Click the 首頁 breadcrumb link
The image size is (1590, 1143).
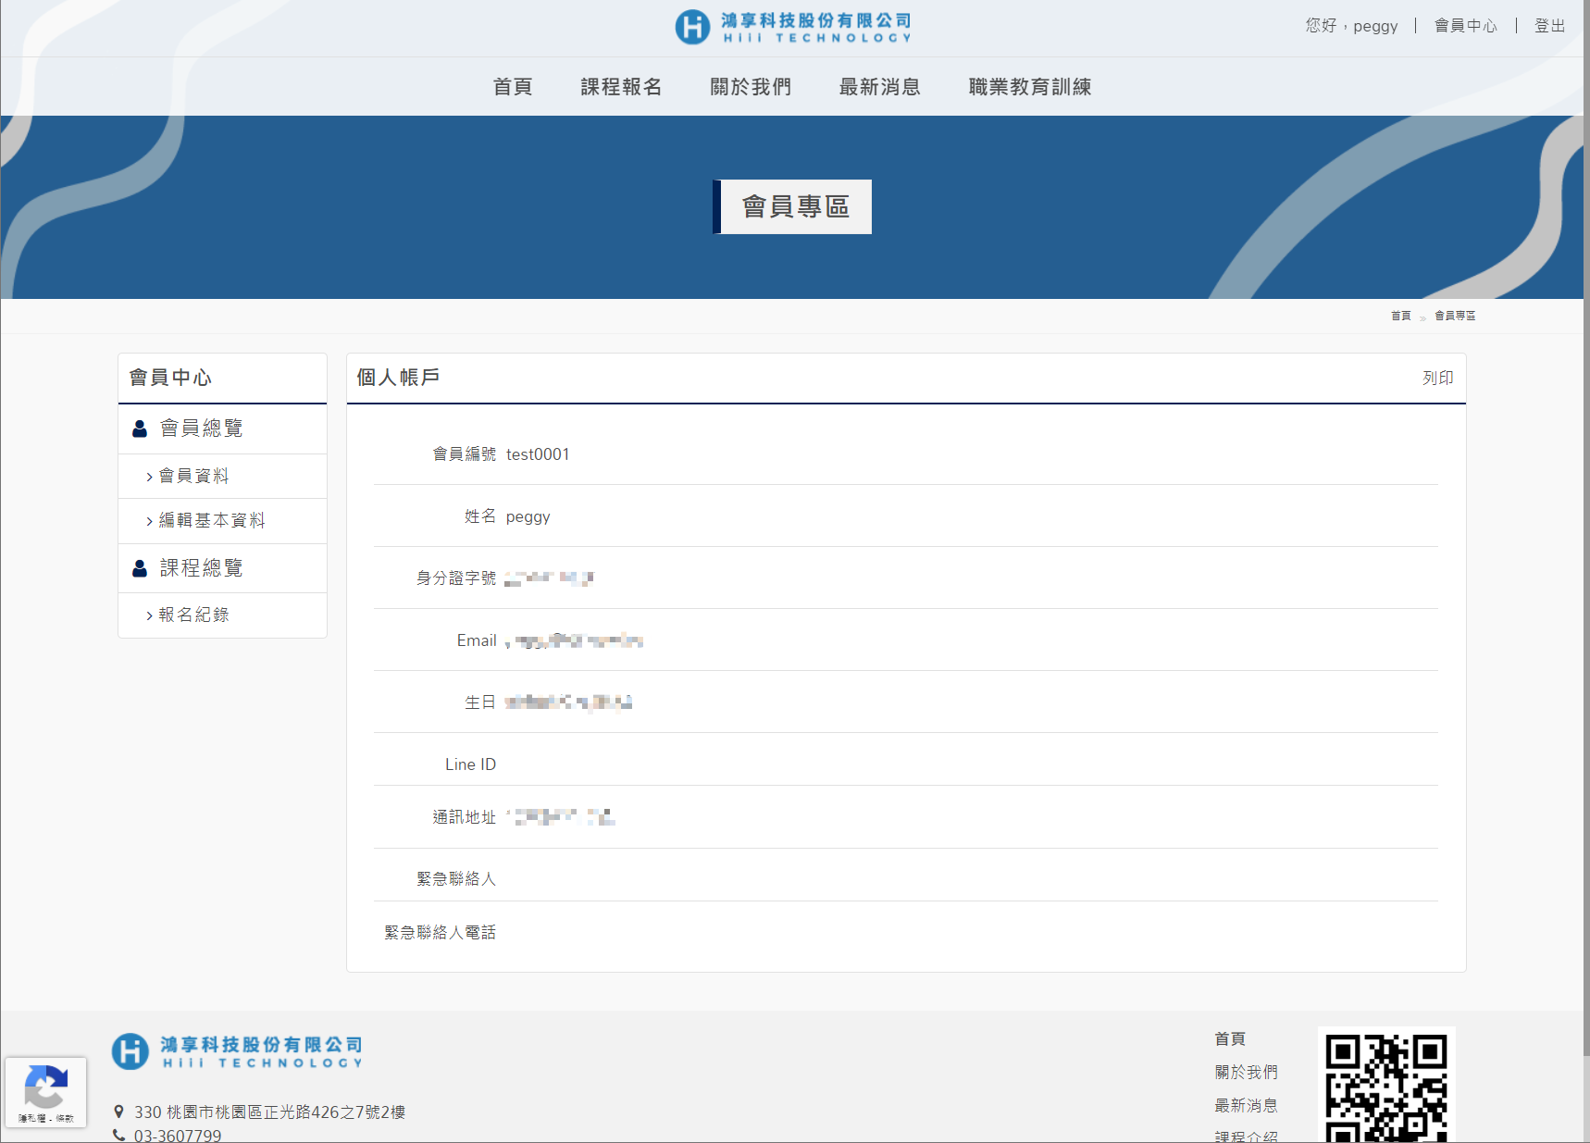1400,316
